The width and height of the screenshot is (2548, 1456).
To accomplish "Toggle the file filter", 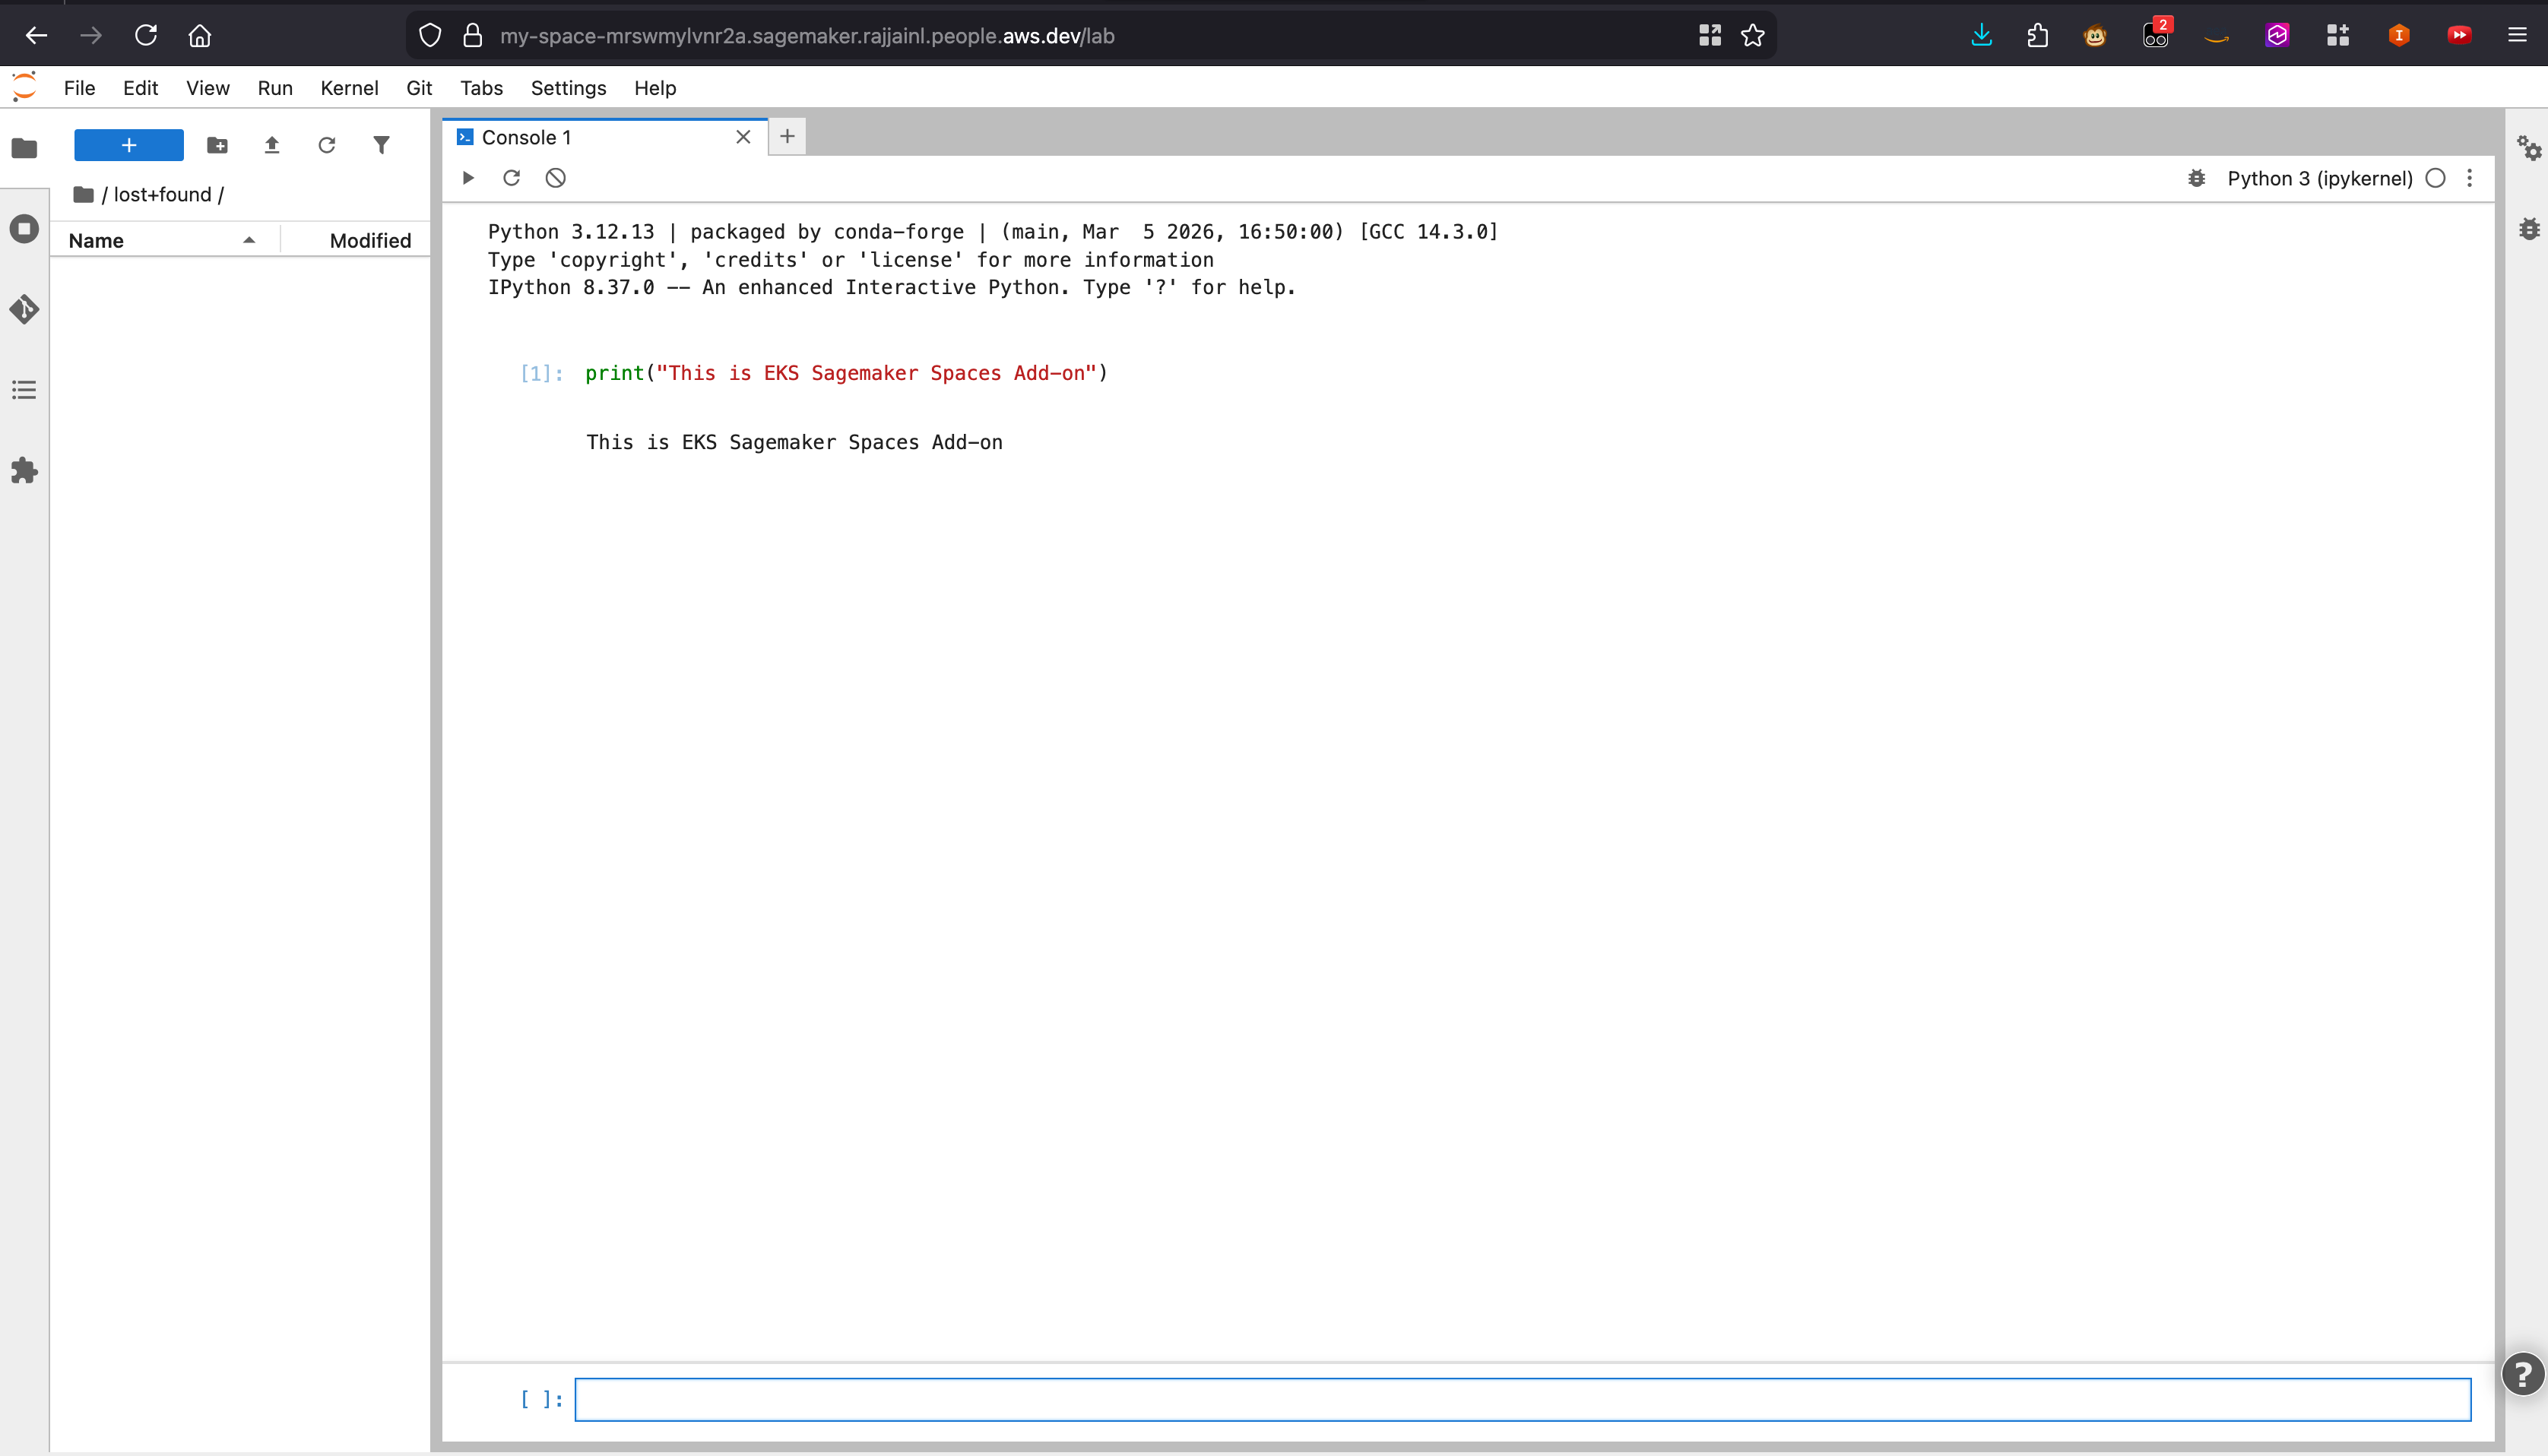I will [x=381, y=145].
